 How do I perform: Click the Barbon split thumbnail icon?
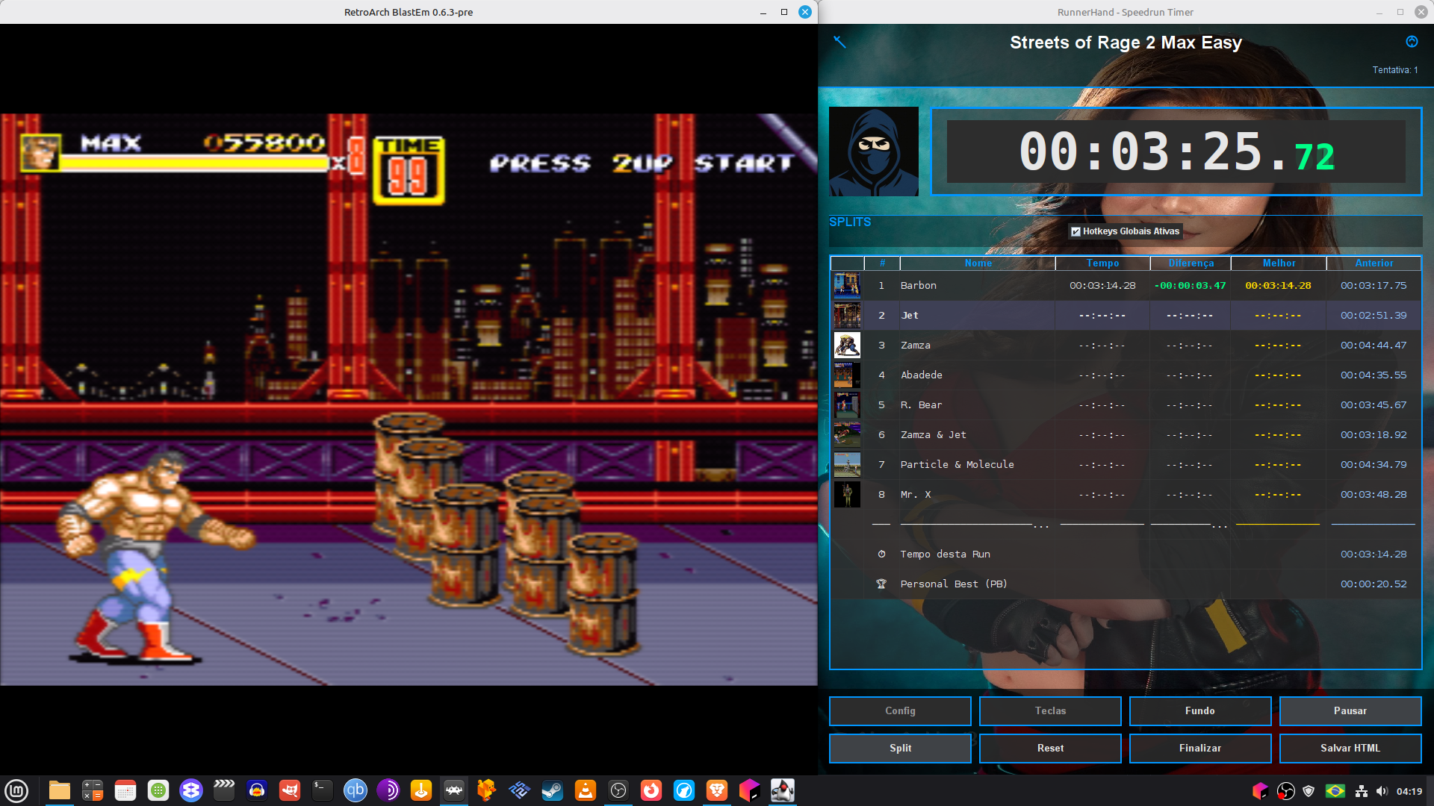click(847, 285)
